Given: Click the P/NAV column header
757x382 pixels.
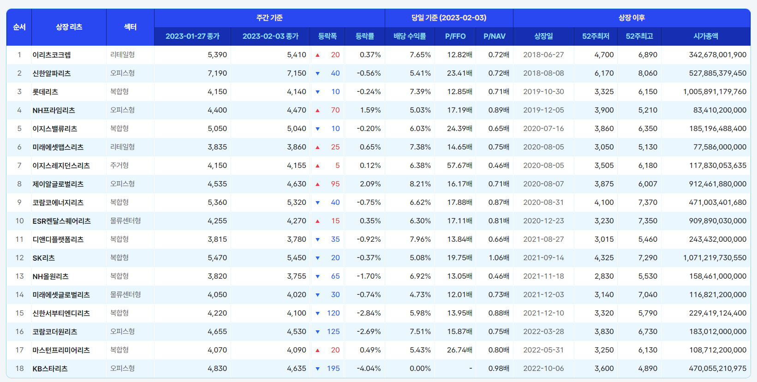Looking at the screenshot, I should tap(495, 36).
